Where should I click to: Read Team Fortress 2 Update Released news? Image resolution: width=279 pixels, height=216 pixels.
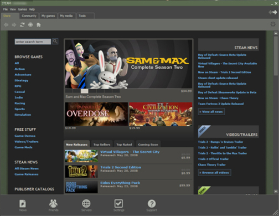coord(221,104)
